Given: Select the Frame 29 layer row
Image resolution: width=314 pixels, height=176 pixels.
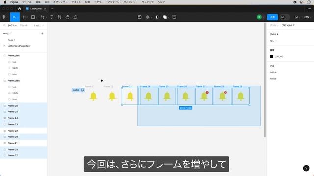Looking at the screenshot, I should click(24, 137).
